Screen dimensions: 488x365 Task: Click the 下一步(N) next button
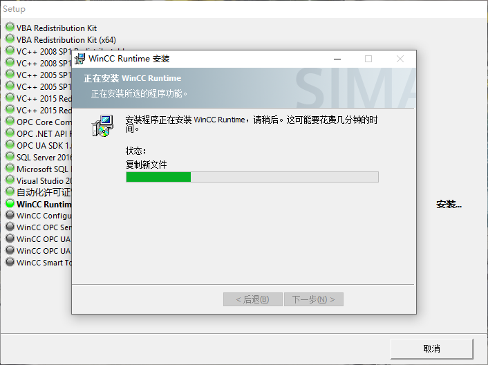coord(314,299)
